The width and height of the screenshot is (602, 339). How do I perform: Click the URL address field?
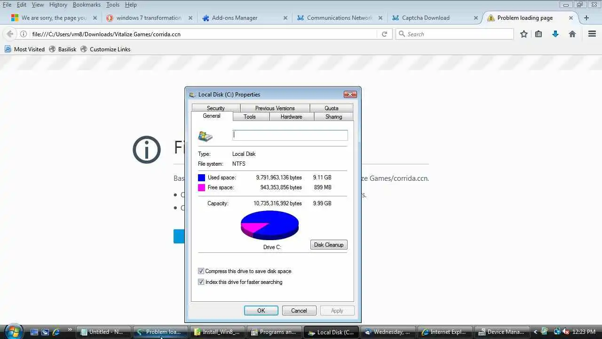coord(203,34)
